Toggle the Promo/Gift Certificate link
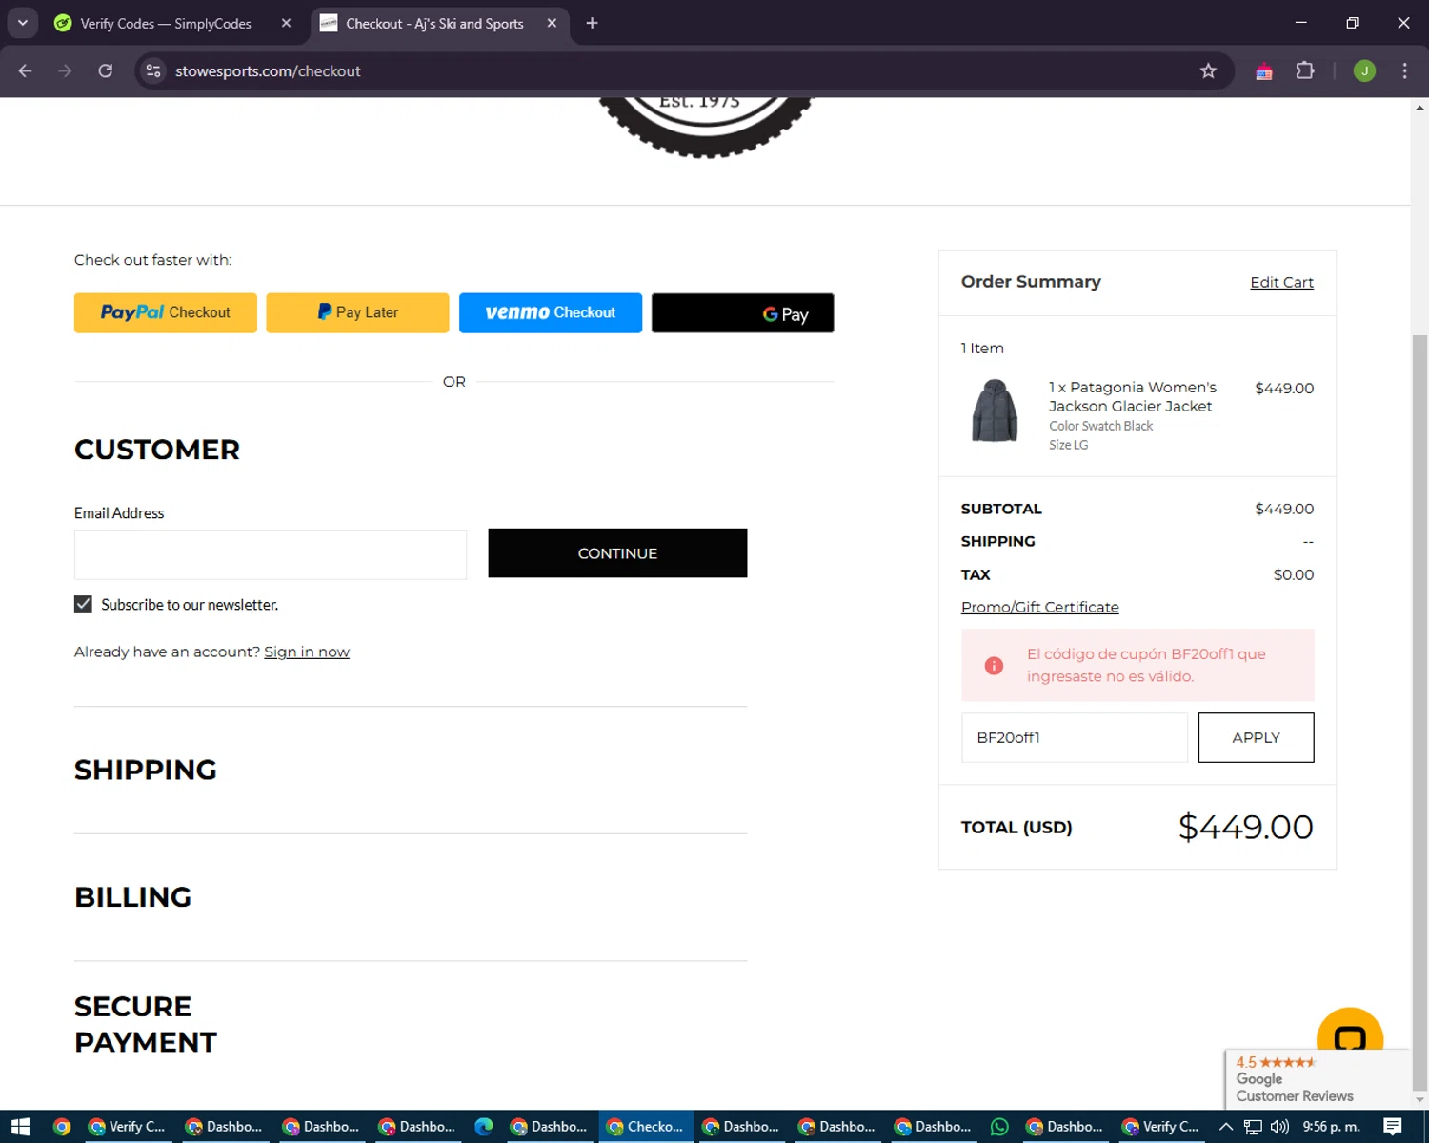Viewport: 1429px width, 1143px height. 1039,607
